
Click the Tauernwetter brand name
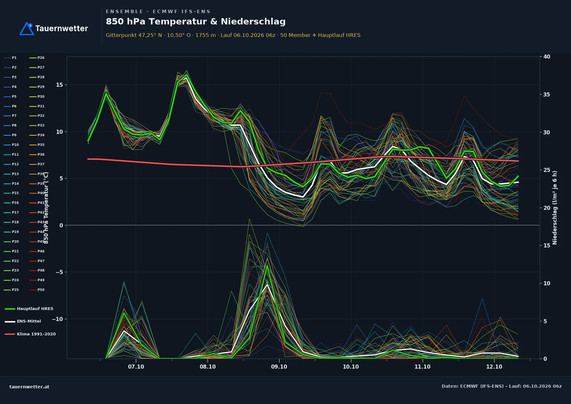click(x=62, y=28)
